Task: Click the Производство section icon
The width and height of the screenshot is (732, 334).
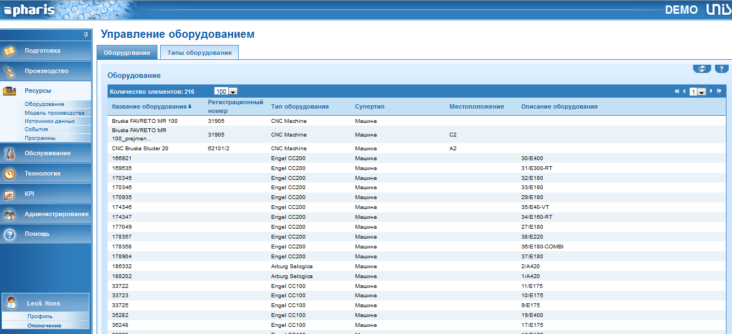Action: 9,71
